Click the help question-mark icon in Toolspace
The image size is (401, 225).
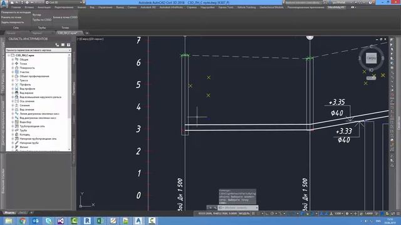click(68, 45)
